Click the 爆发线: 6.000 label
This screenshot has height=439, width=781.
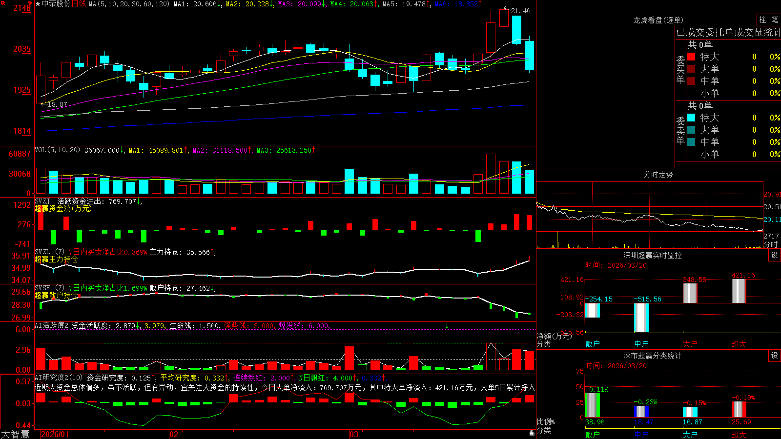[304, 326]
